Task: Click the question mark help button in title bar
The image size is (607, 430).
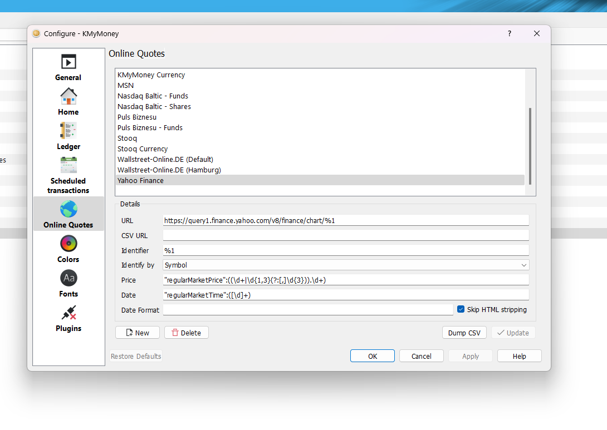Action: tap(510, 33)
